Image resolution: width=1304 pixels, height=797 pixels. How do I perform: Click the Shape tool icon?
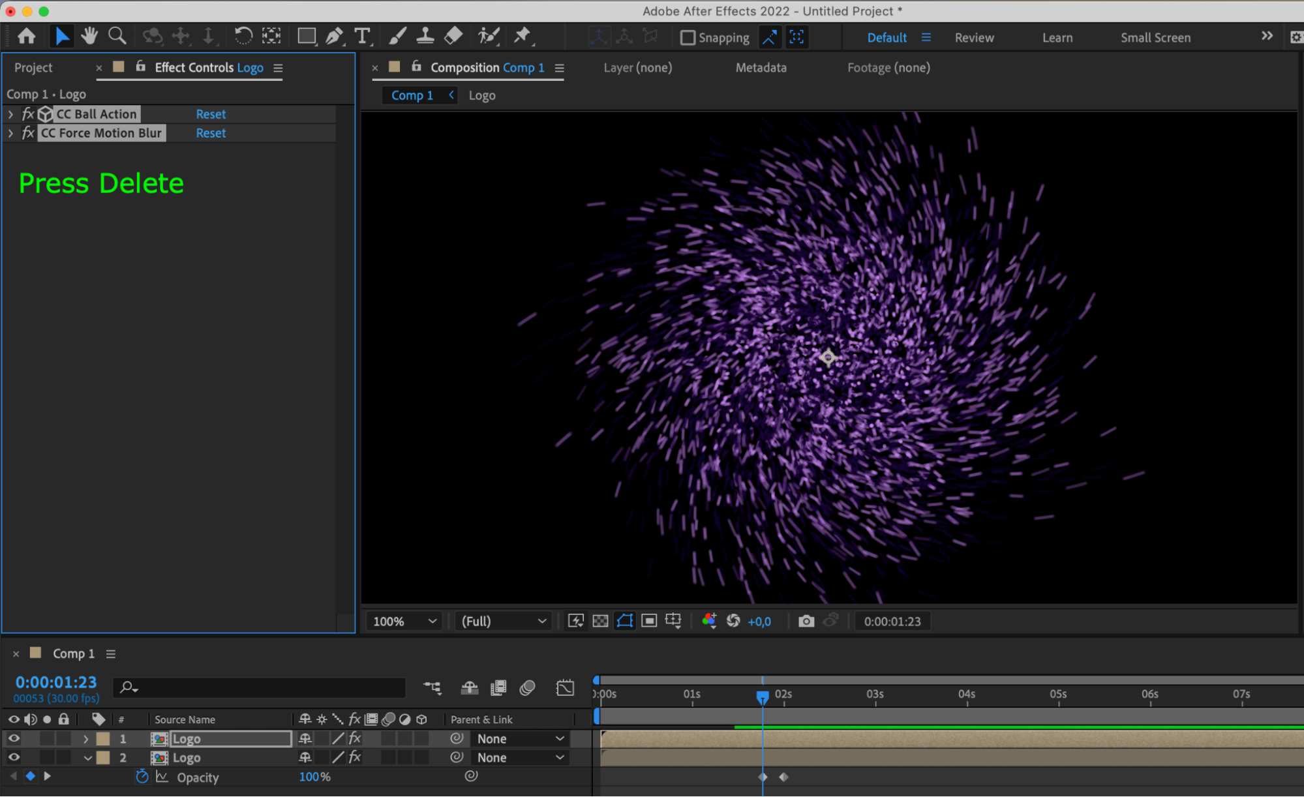tap(307, 37)
